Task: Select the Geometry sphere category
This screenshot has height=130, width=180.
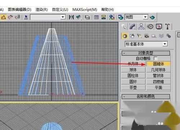Action: click(125, 36)
